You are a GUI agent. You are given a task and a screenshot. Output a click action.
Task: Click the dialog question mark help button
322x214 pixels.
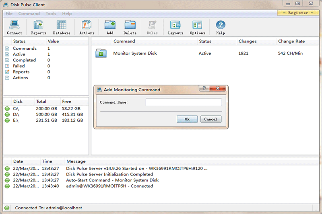(204, 88)
